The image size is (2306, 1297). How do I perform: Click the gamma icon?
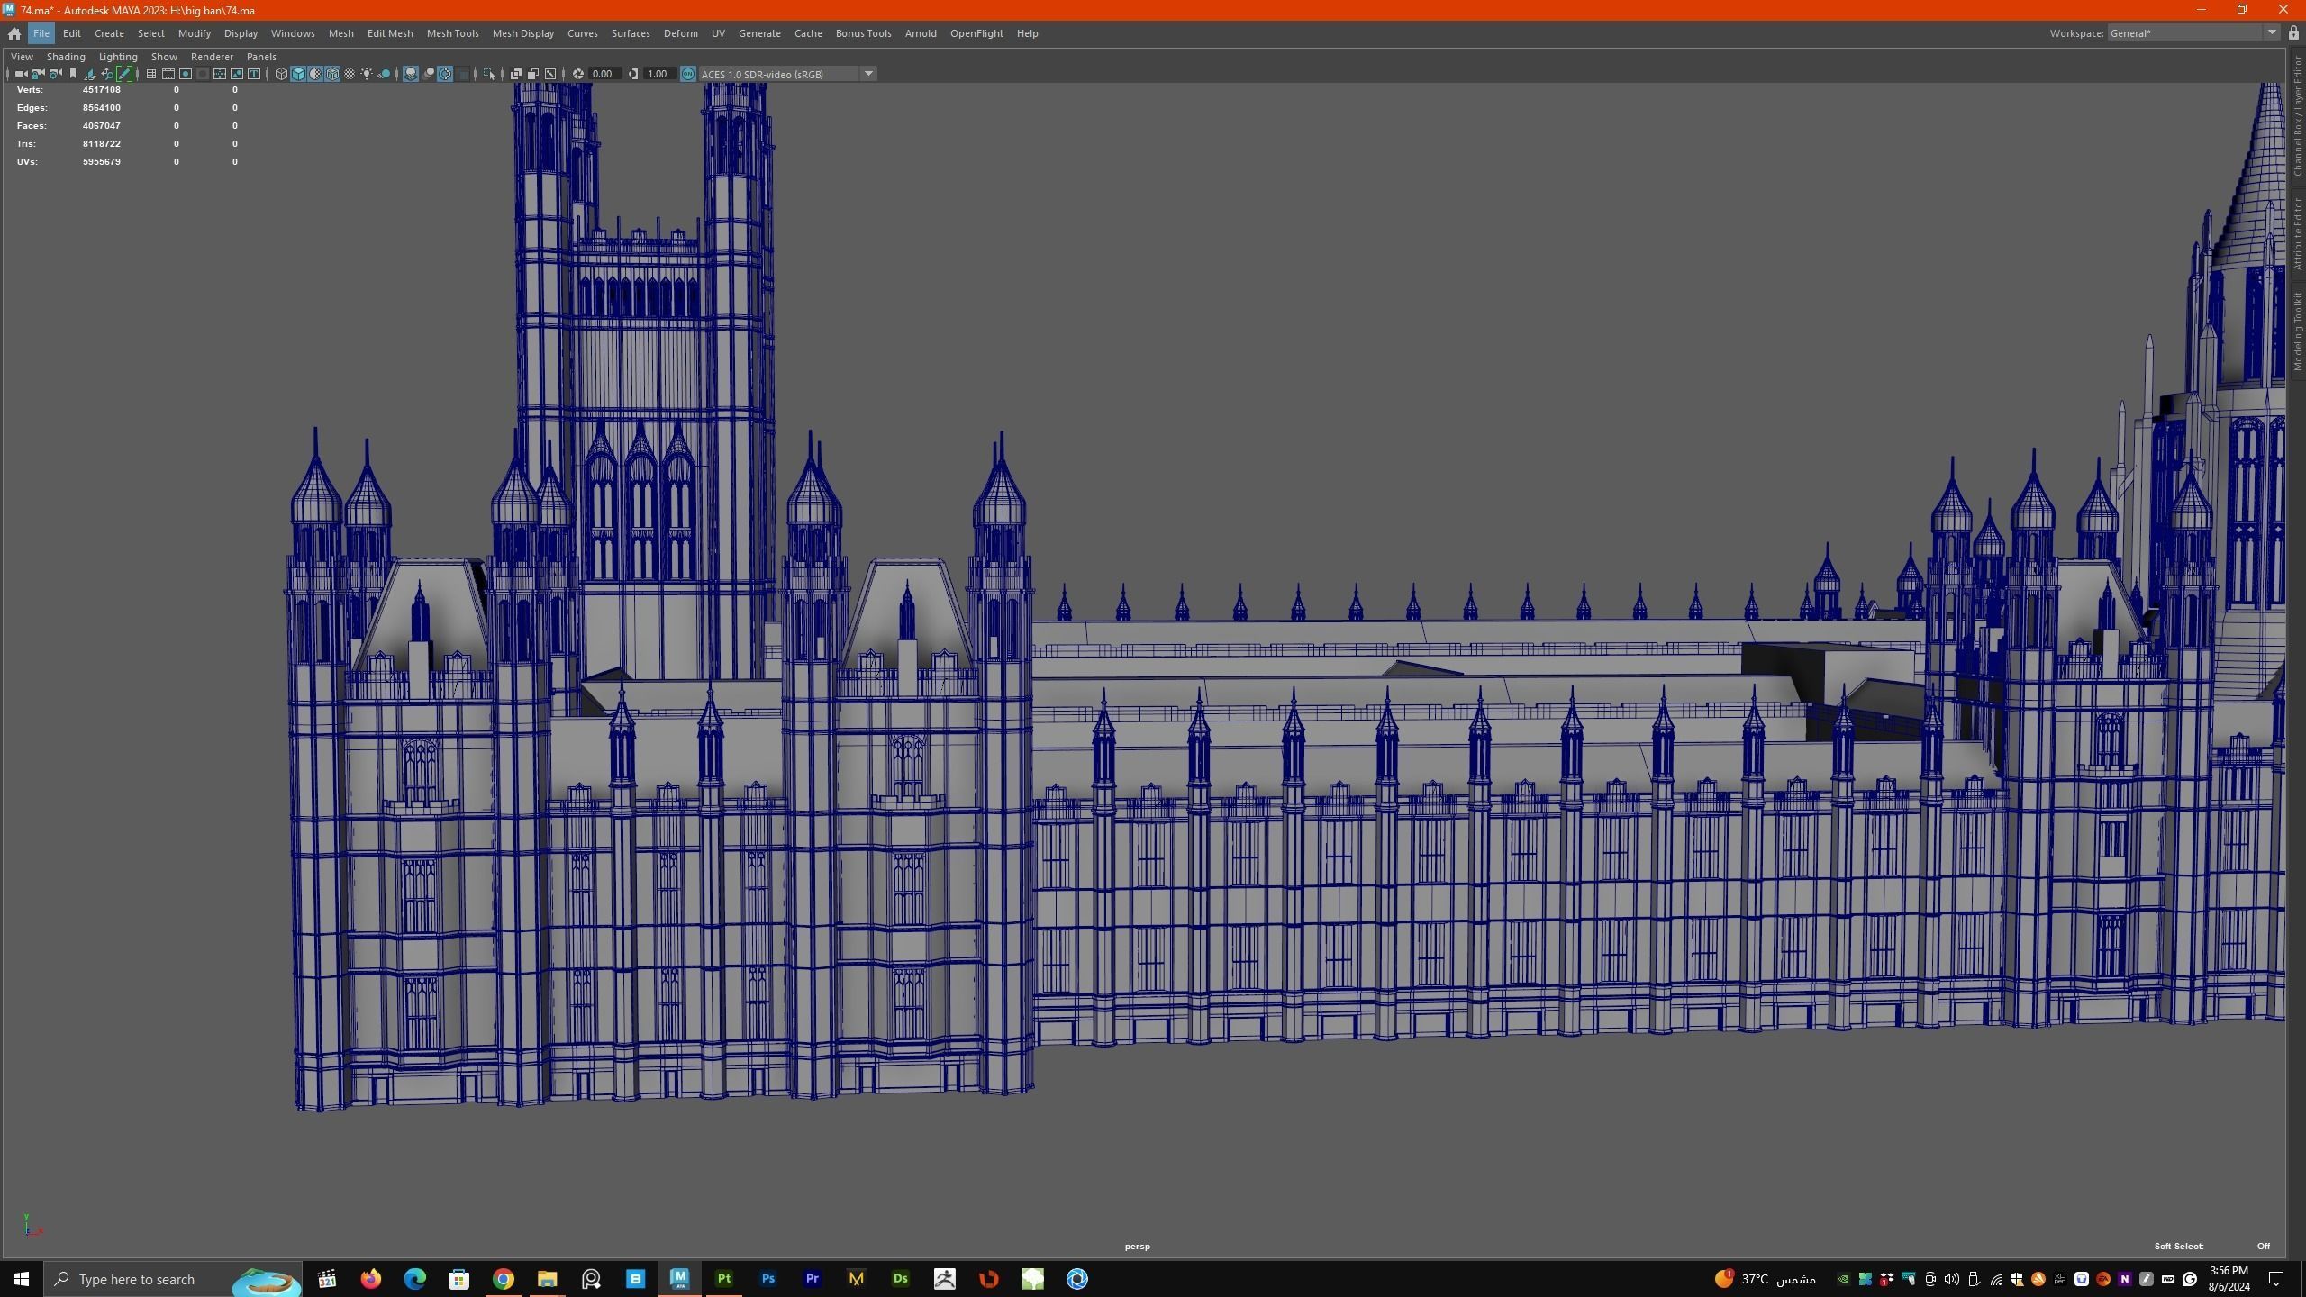(633, 74)
